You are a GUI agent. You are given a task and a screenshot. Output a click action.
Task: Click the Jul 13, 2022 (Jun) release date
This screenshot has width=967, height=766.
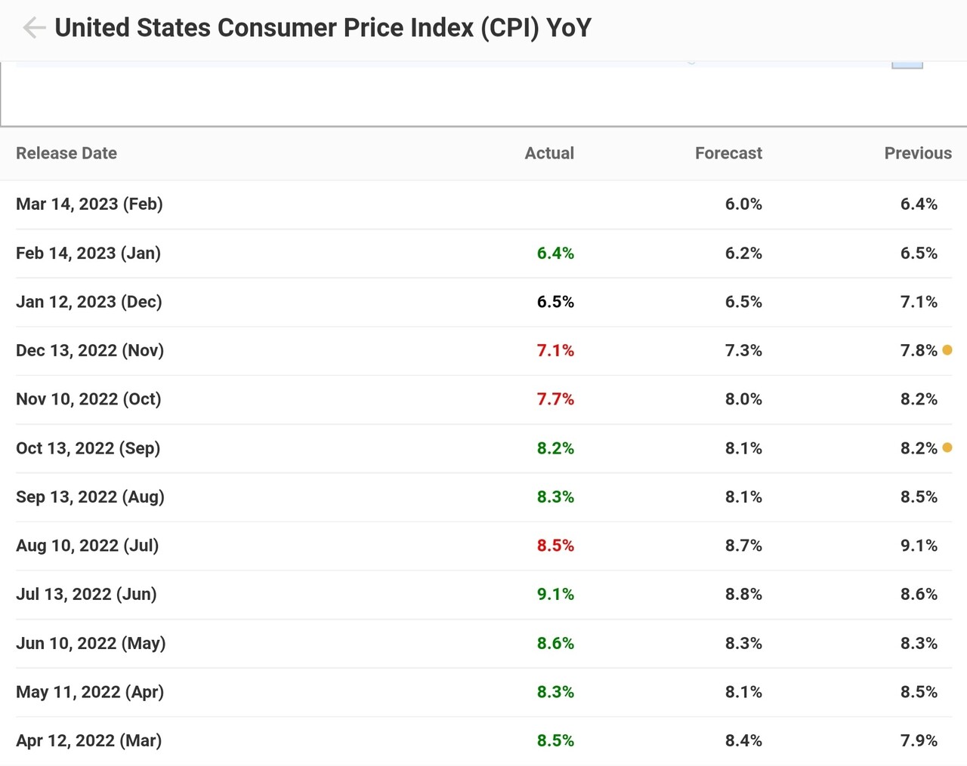[x=86, y=594]
